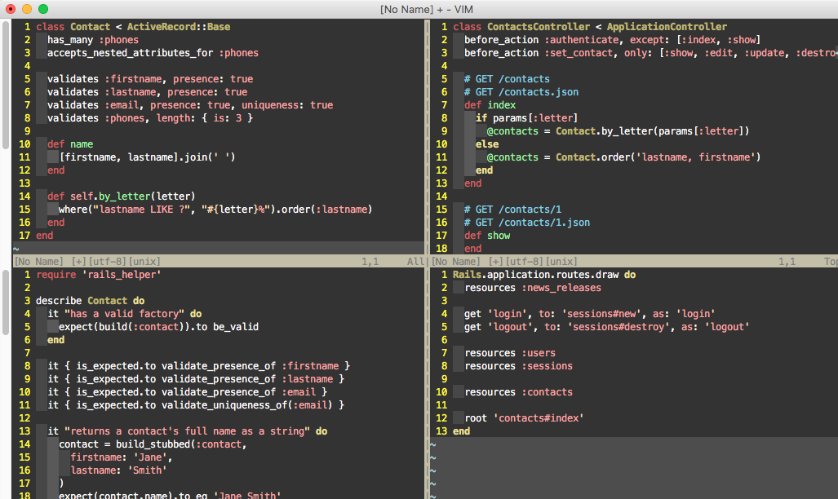Click the 'has_many :phones' line
The width and height of the screenshot is (838, 499).
point(92,40)
